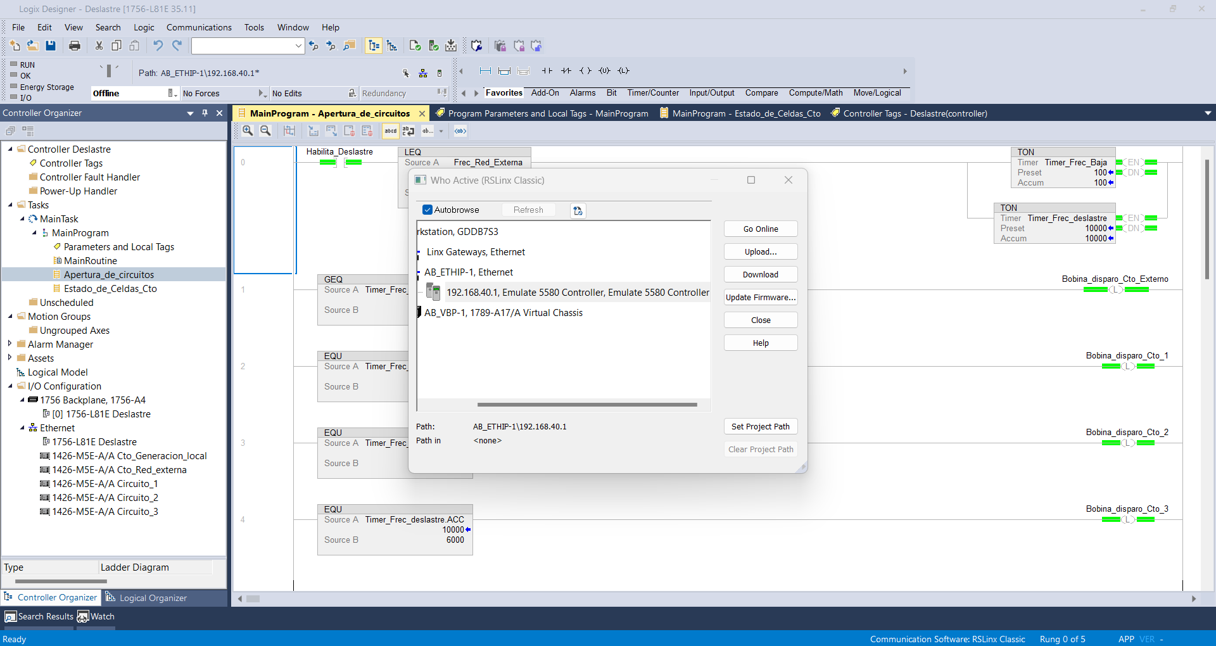Click the Help button in Who Active dialog

761,343
